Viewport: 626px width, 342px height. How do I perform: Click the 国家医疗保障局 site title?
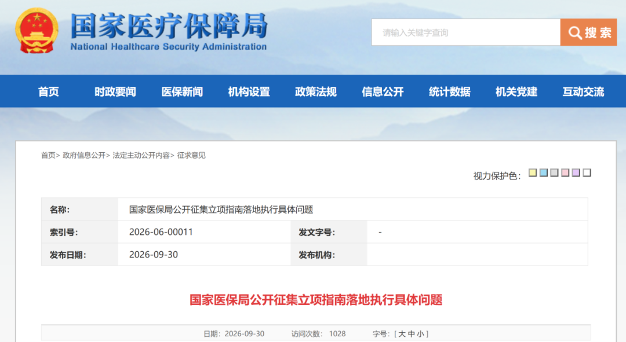click(x=169, y=25)
